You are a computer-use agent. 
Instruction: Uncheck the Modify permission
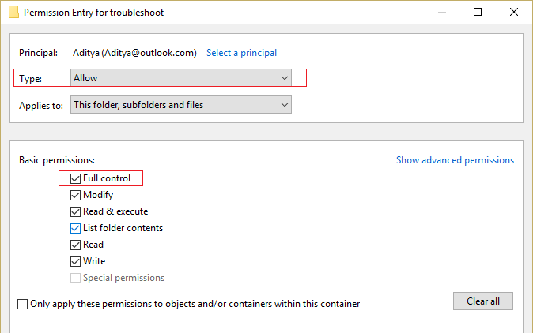[x=75, y=195]
